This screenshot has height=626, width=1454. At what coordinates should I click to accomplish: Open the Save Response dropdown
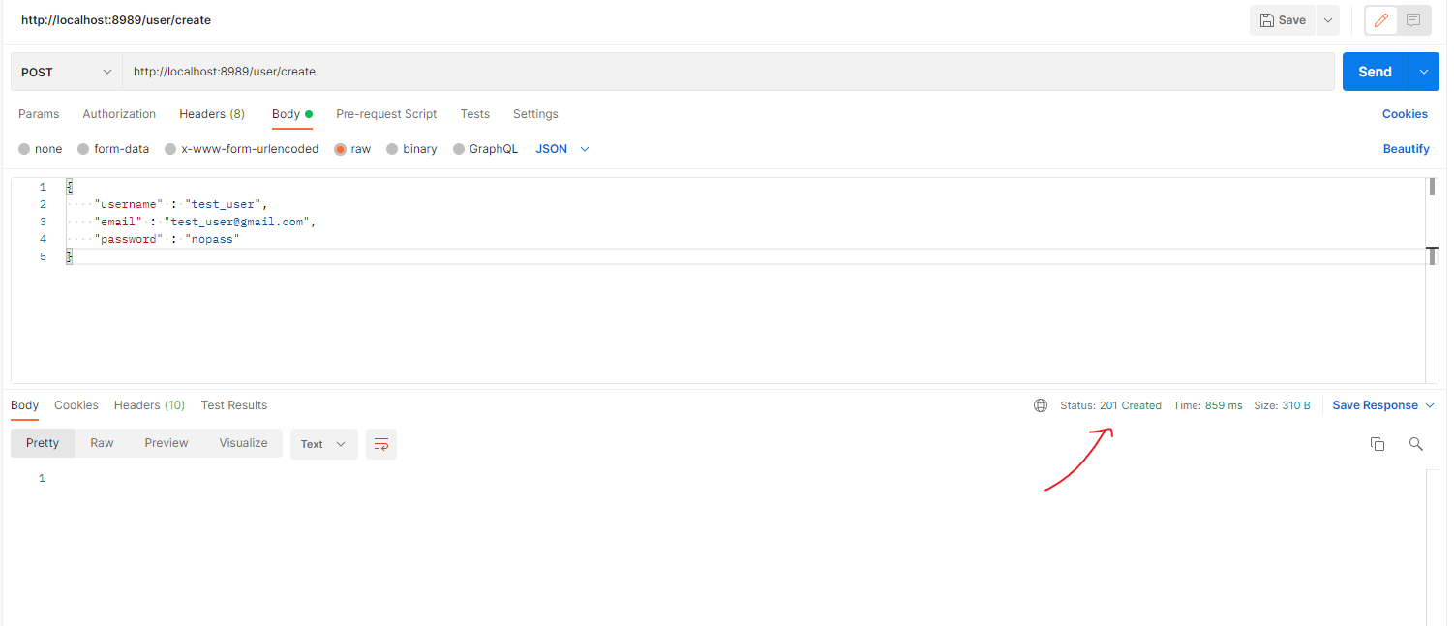point(1383,405)
